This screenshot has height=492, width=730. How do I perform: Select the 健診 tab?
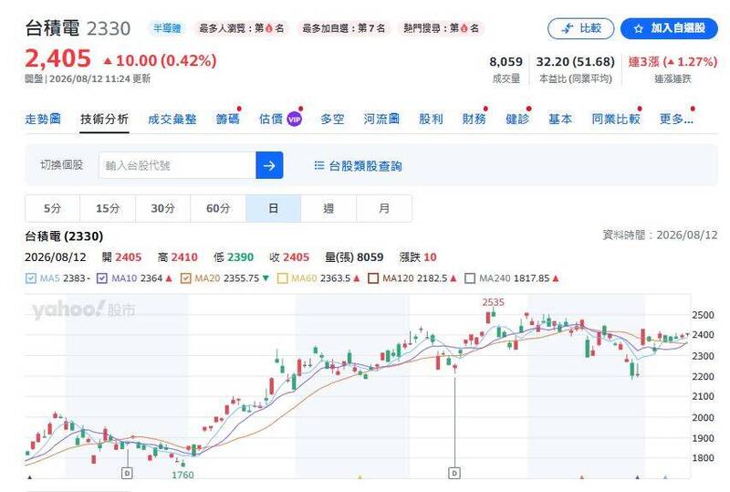[517, 120]
